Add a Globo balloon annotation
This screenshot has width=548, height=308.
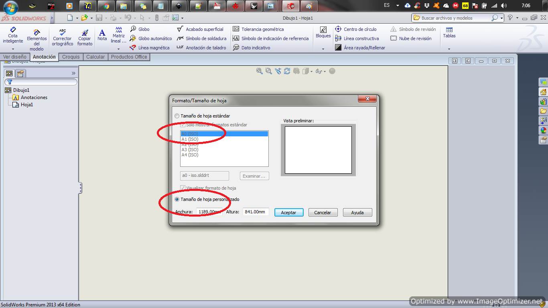[140, 29]
